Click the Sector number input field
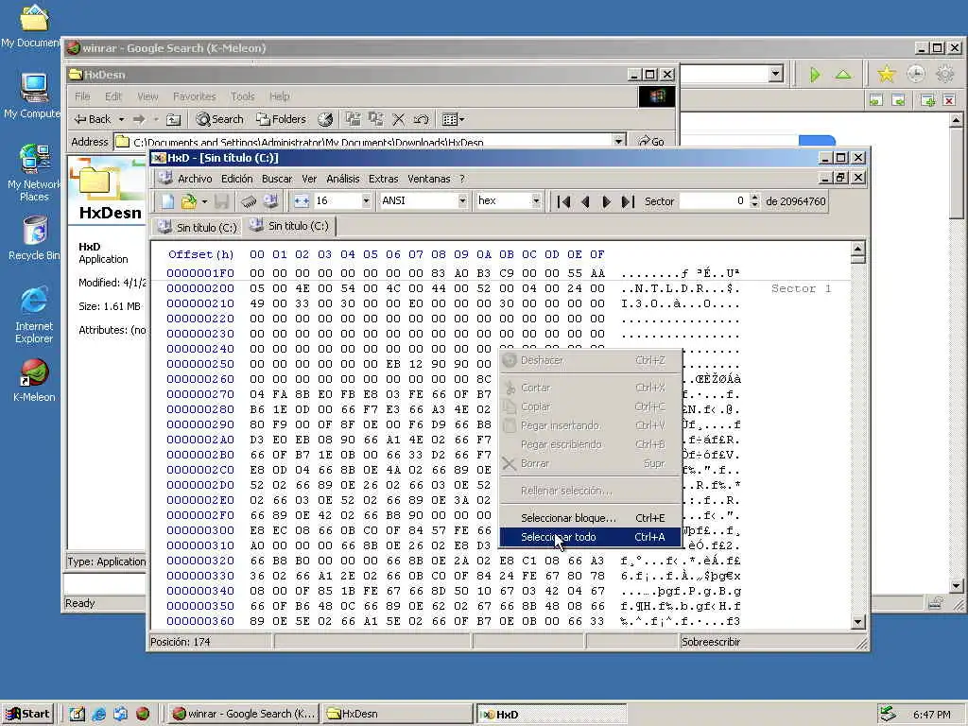This screenshot has height=726, width=968. 714,201
